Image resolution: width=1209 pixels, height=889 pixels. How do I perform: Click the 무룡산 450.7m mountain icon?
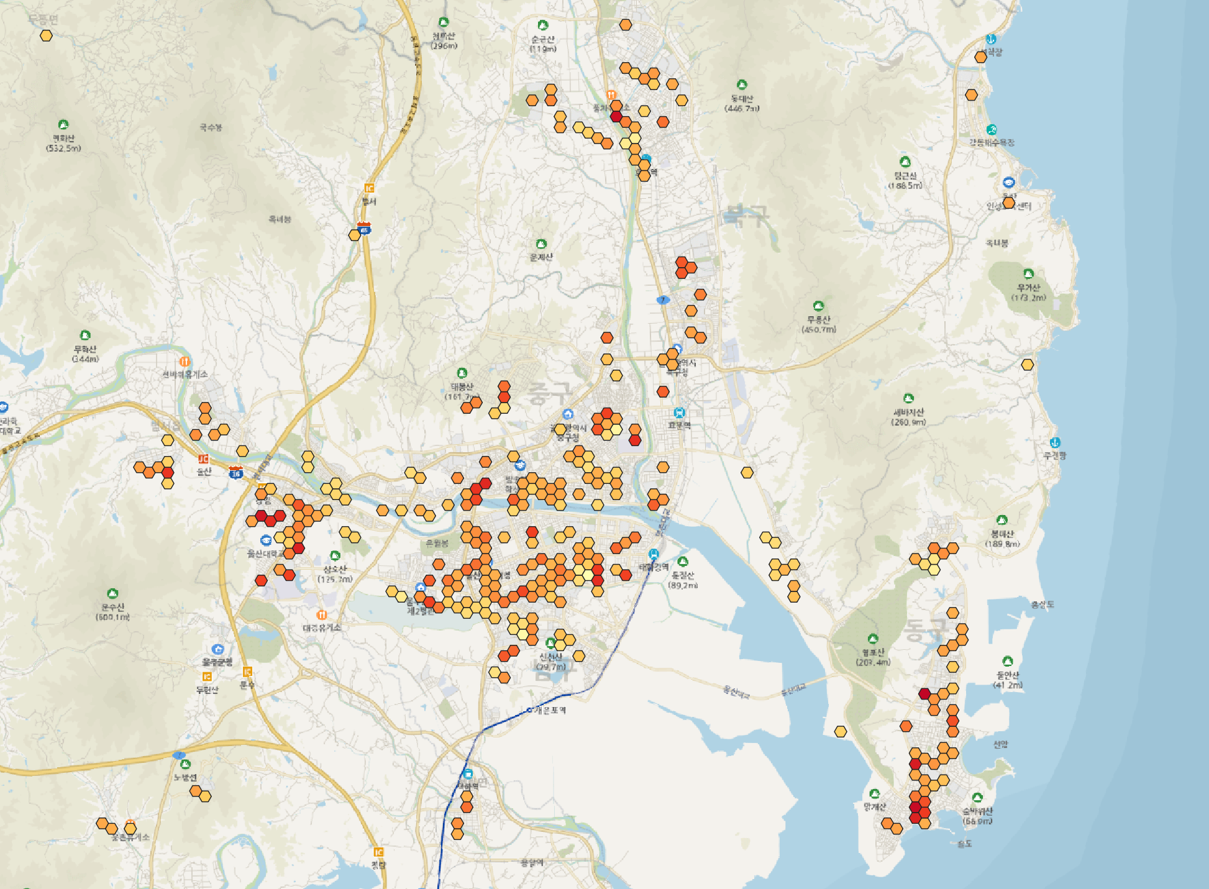[x=818, y=306]
